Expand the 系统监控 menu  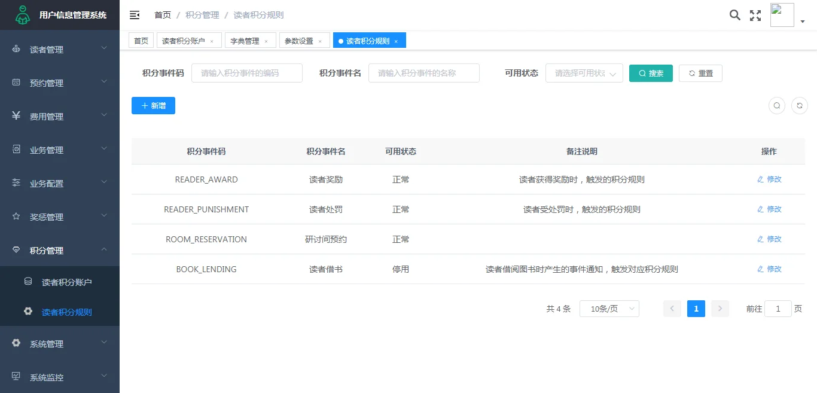click(x=60, y=377)
